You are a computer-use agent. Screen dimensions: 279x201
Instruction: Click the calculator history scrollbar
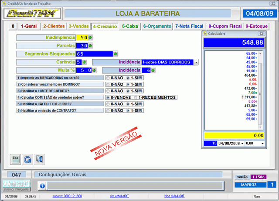pyautogui.click(x=261, y=87)
